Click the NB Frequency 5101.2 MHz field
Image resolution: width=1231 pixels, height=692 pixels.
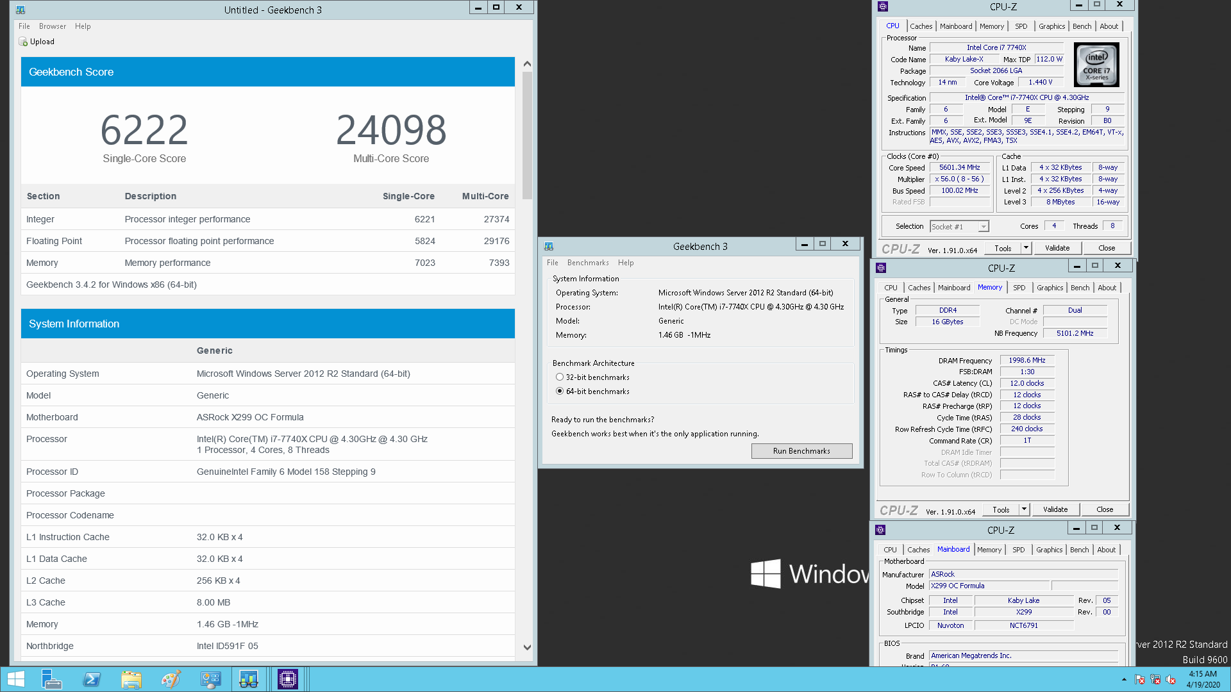1075,333
